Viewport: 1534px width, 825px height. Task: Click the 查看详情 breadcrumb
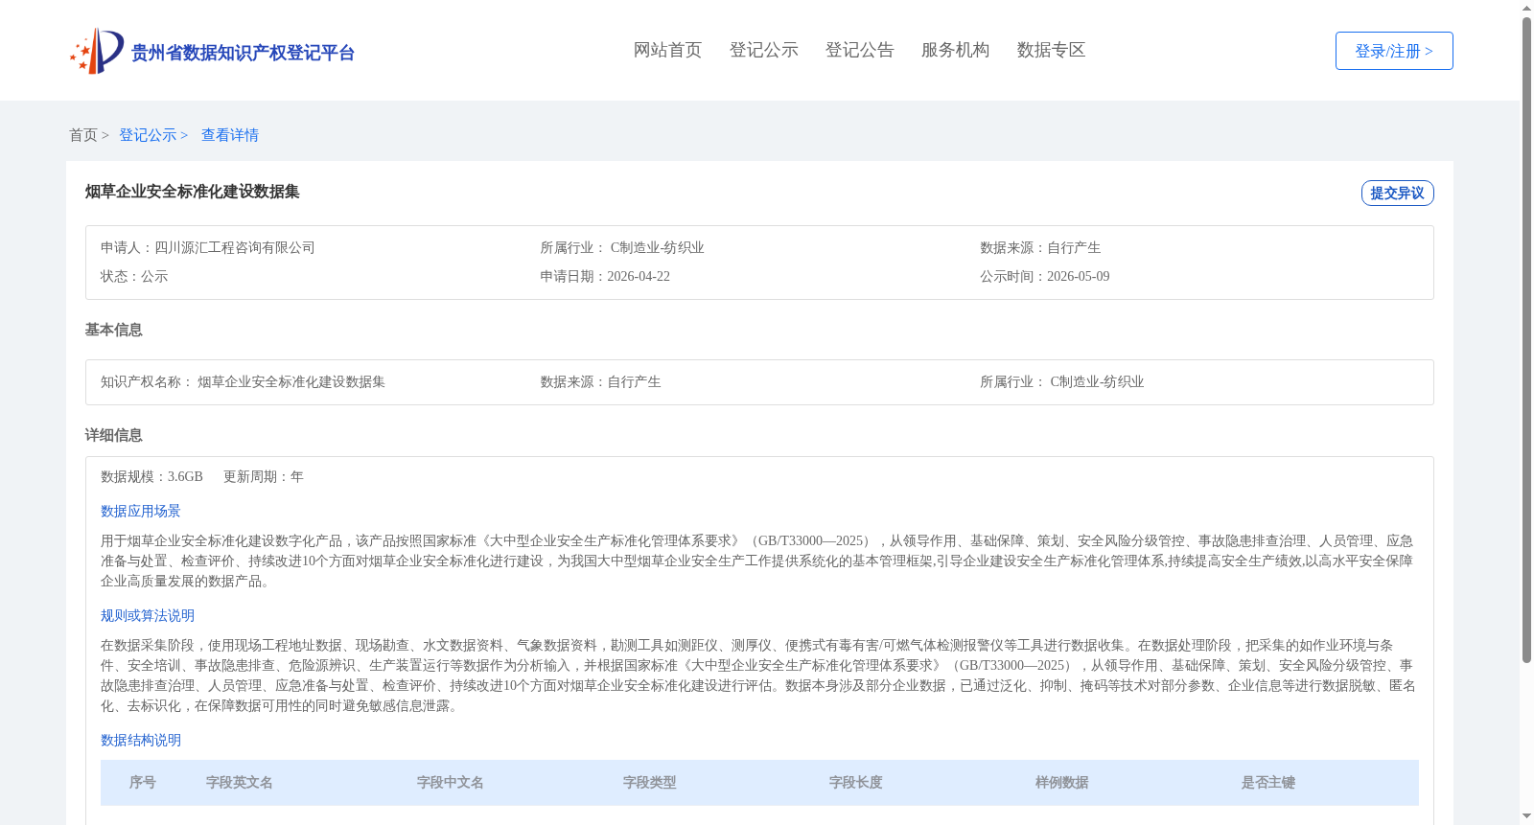click(230, 135)
